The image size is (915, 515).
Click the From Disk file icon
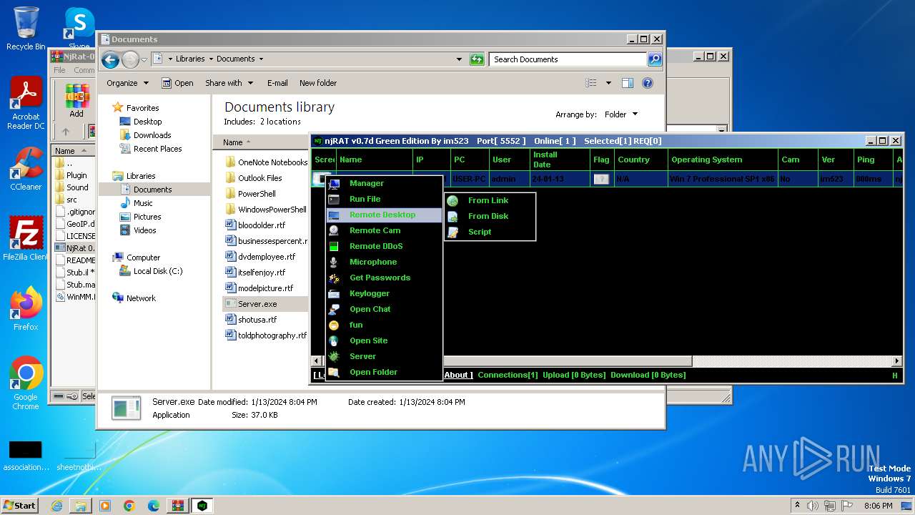(x=452, y=216)
